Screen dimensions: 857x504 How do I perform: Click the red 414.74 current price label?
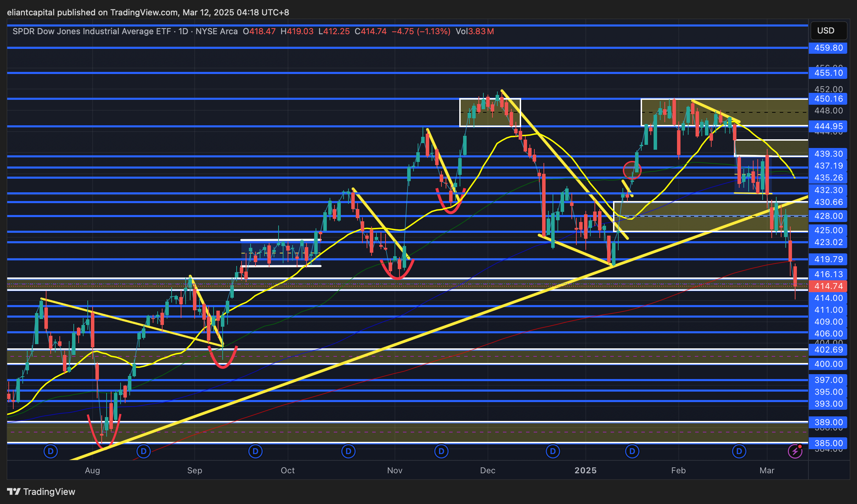828,286
